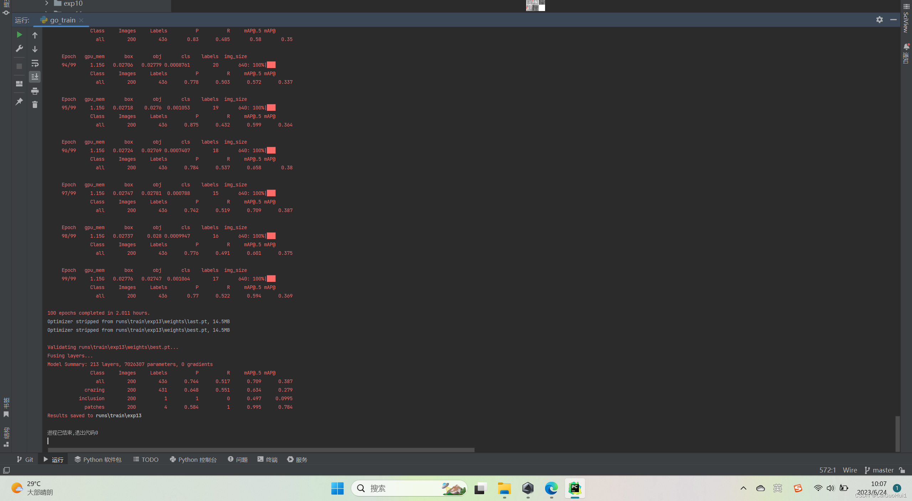Collapse the exp10 folder in the project tree
Screen dimensions: 912x501
46,3
